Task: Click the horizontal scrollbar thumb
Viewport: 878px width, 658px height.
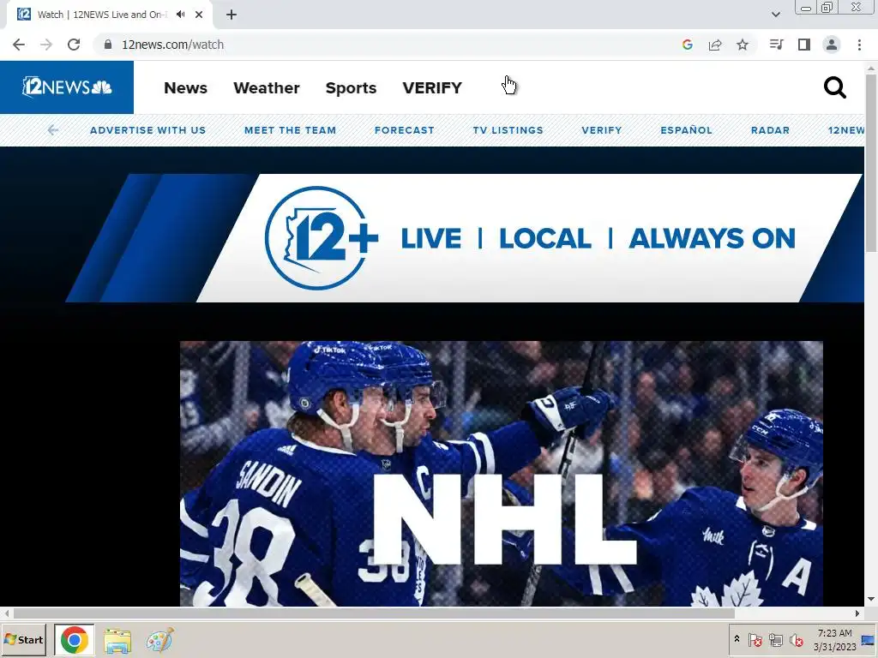Action: point(374,613)
